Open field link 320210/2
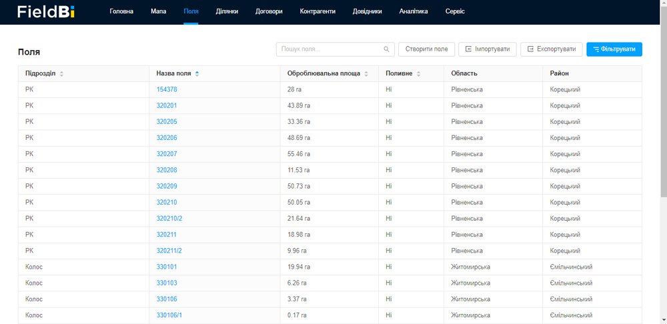The width and height of the screenshot is (667, 324). (169, 218)
